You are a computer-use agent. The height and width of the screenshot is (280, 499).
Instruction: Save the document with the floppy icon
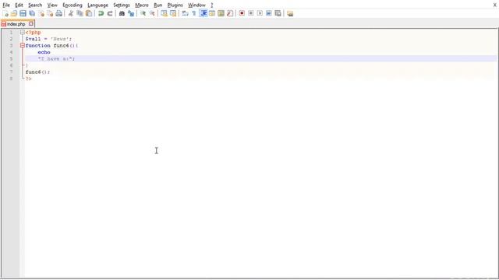pos(23,13)
